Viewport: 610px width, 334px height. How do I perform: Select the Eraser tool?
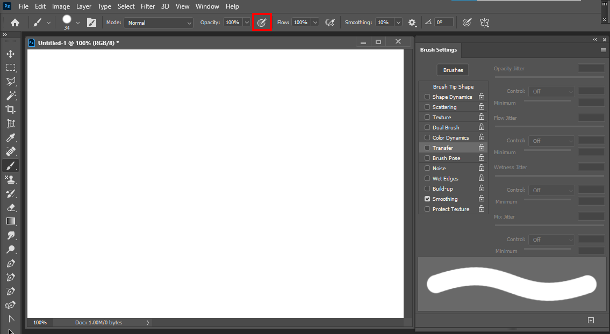click(x=11, y=208)
